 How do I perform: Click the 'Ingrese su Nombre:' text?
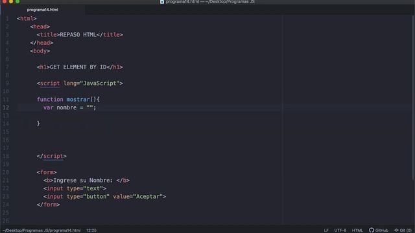pos(83,181)
